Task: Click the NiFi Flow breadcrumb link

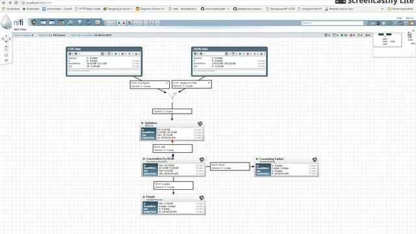Action: pos(20,29)
